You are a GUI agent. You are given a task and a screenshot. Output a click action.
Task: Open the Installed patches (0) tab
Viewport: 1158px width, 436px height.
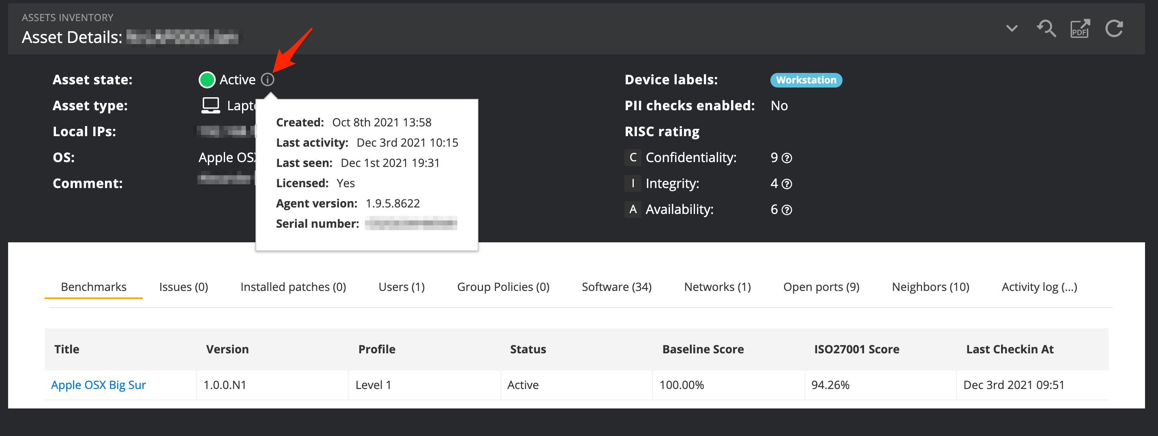[x=293, y=287]
